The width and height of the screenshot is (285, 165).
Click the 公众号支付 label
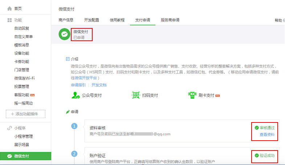(92, 95)
